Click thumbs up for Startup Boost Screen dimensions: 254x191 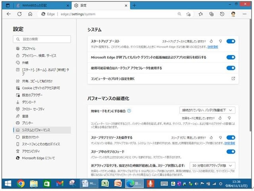click(212, 41)
